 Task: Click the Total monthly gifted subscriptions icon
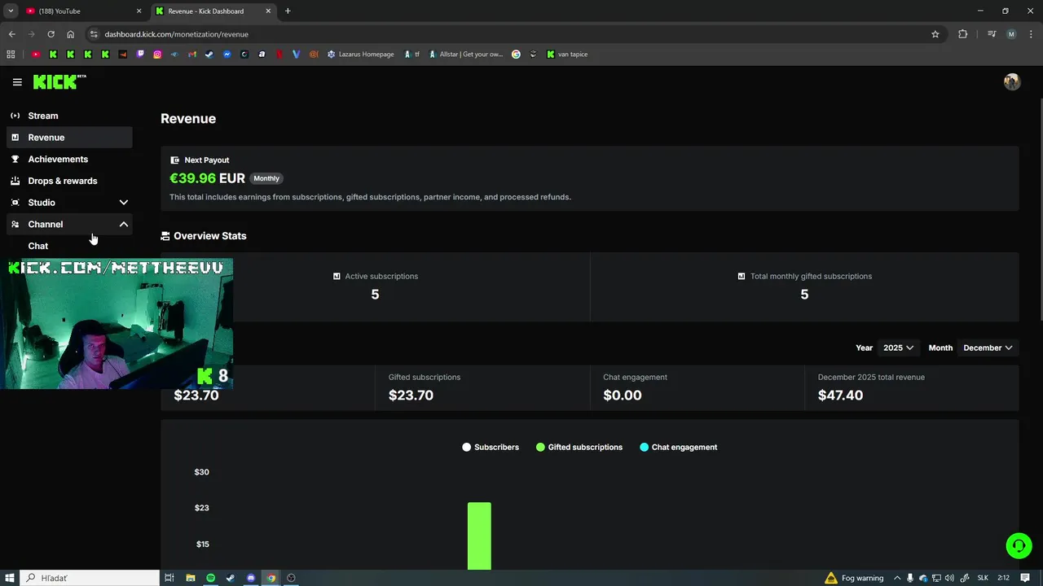742,276
